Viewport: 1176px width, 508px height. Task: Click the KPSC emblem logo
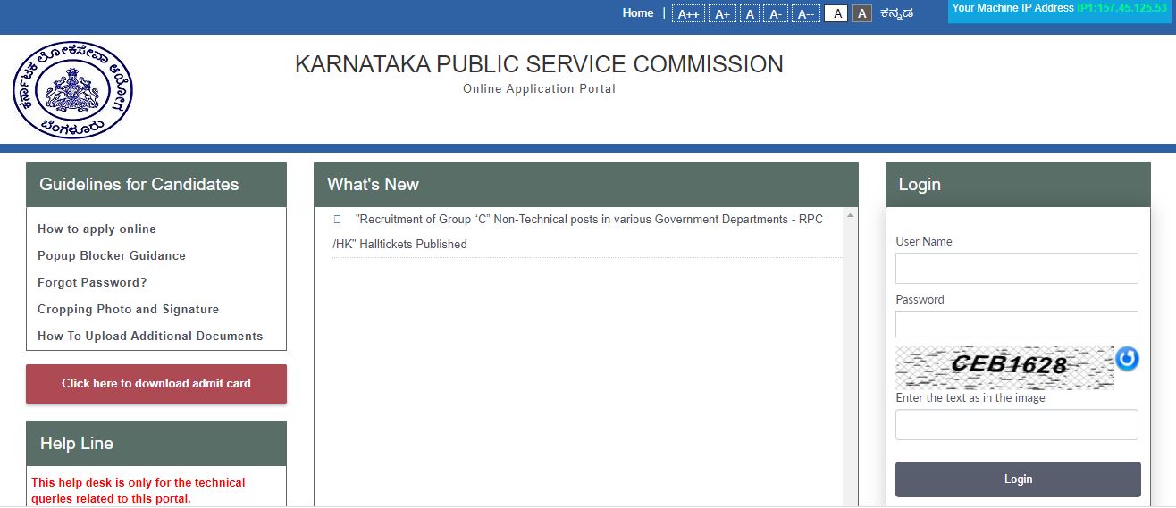(72, 90)
